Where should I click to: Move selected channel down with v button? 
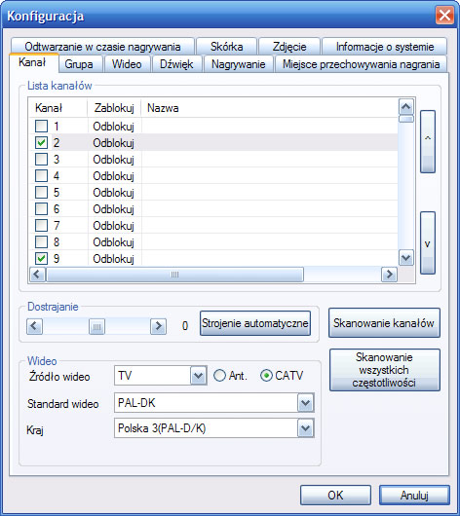428,242
